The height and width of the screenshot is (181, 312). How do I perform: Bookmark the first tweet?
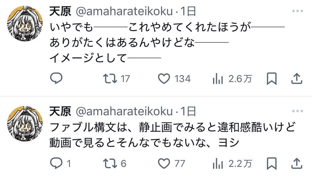(x=272, y=79)
